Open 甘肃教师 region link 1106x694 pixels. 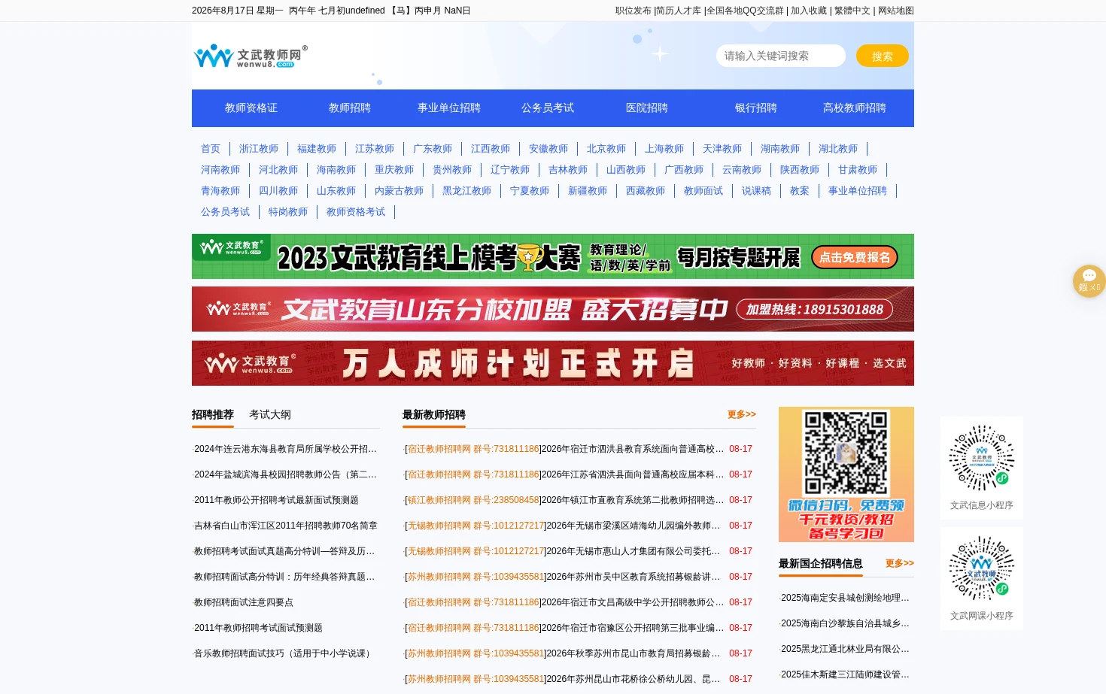click(x=858, y=170)
